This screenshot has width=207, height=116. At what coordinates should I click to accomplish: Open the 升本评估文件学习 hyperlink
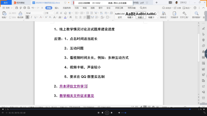pos(73,86)
